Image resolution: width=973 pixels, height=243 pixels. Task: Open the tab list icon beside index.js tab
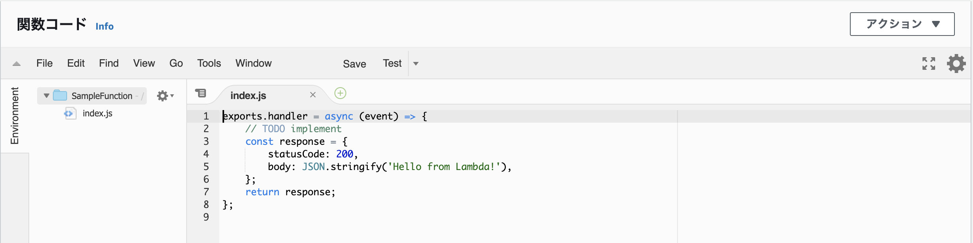200,93
